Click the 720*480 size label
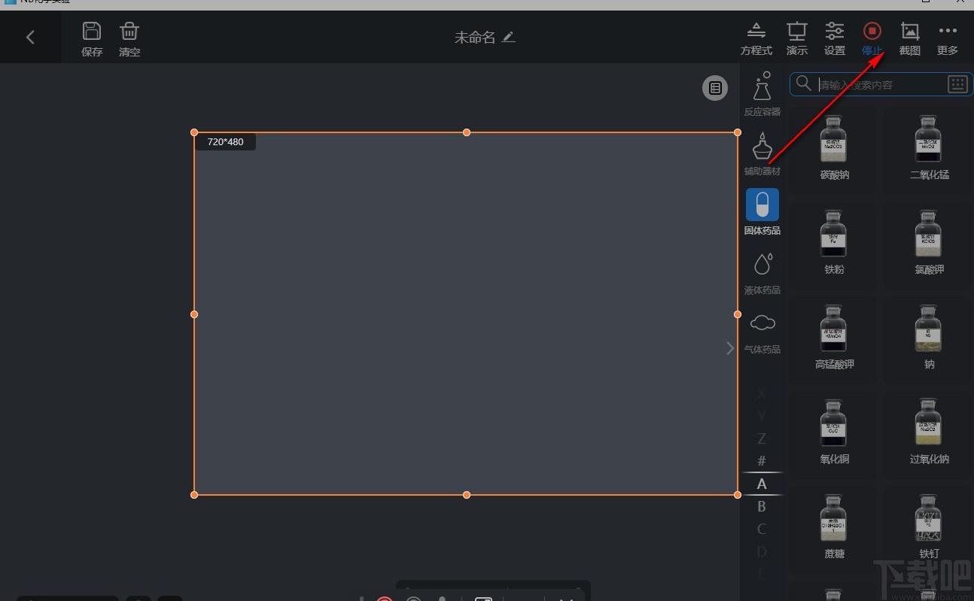This screenshot has width=974, height=601. click(x=225, y=141)
